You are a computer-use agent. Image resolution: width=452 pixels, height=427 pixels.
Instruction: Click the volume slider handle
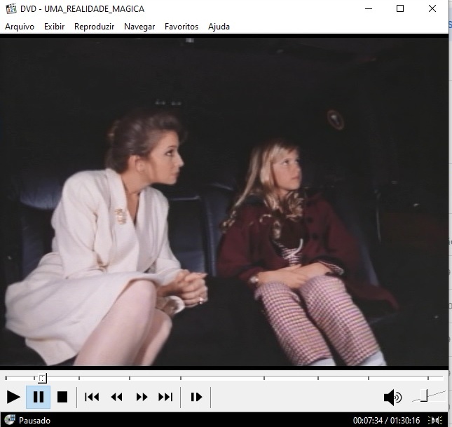424,396
